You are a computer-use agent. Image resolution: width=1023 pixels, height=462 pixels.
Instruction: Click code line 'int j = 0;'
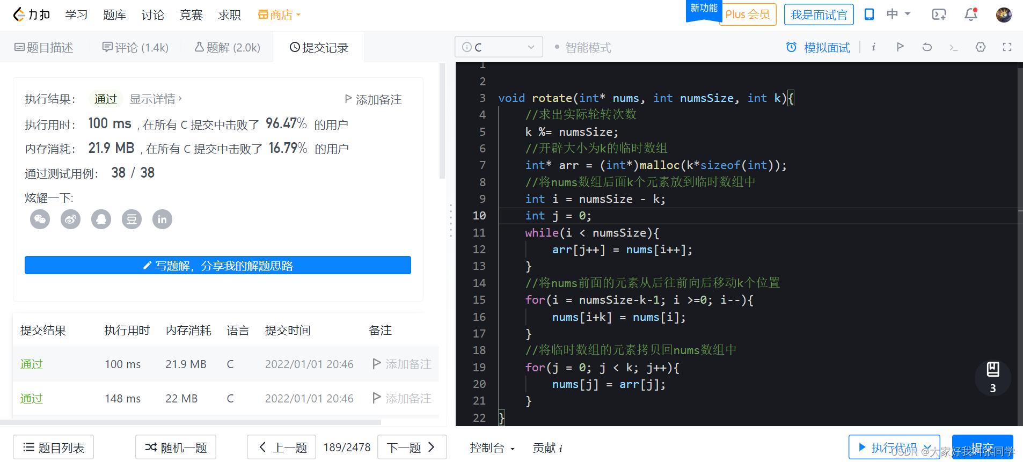click(x=558, y=216)
